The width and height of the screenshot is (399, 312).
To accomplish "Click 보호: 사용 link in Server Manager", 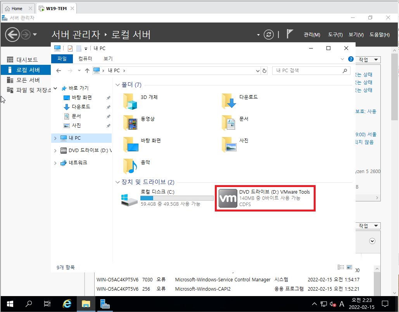I will point(366,111).
